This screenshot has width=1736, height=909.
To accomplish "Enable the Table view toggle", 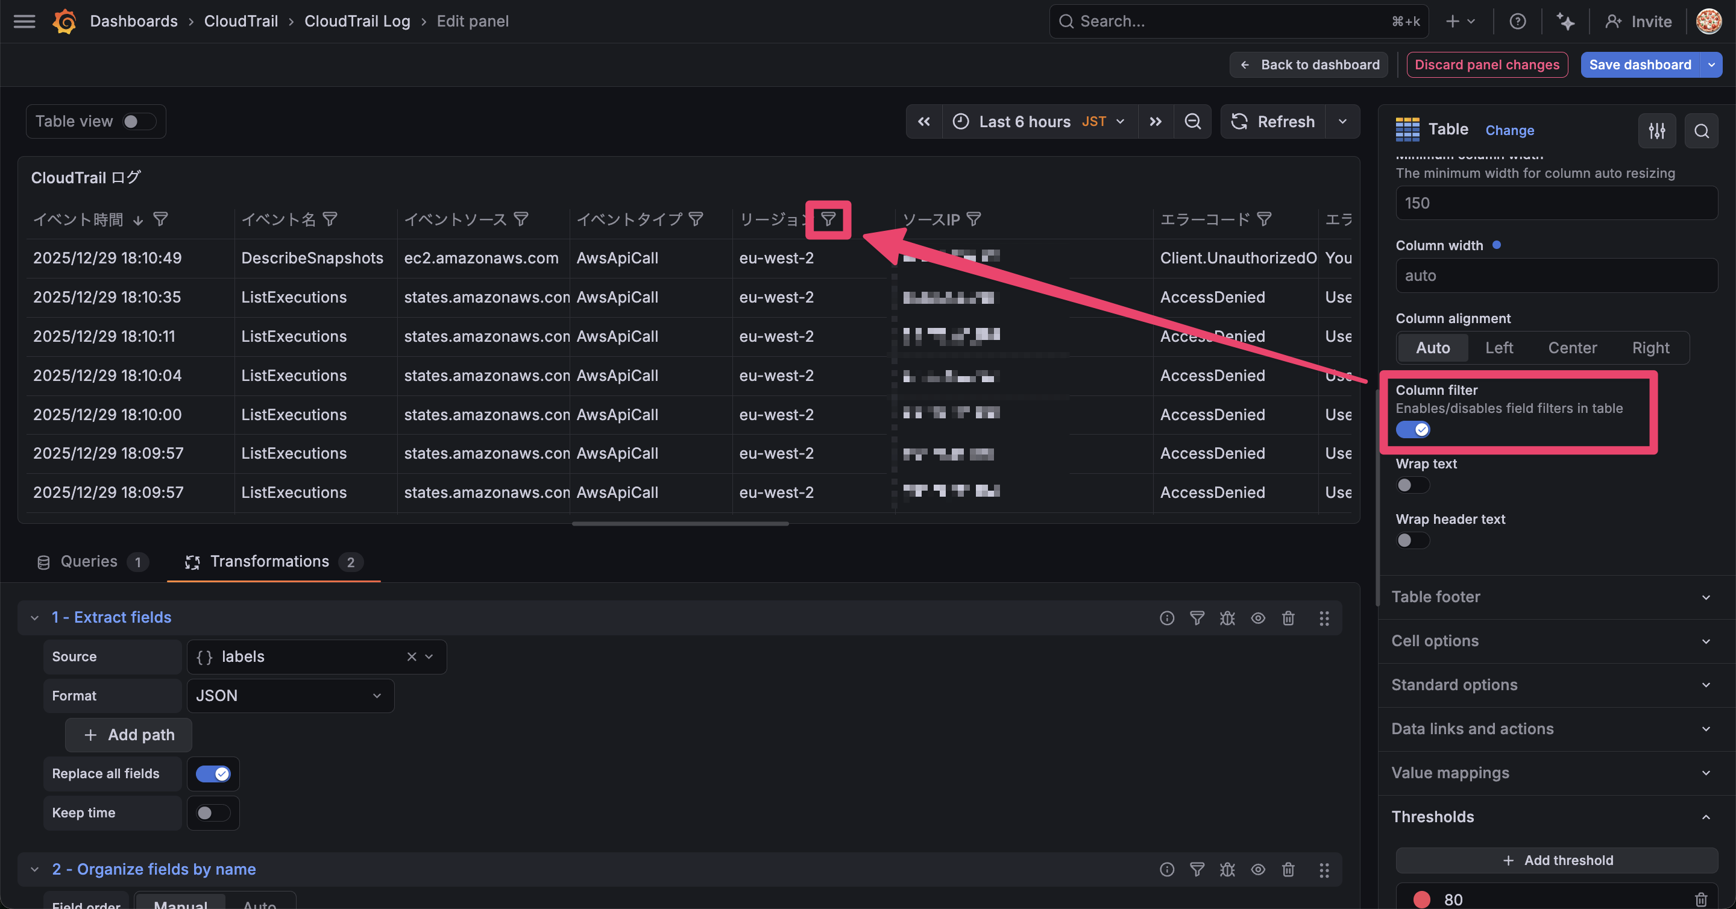I will (139, 121).
